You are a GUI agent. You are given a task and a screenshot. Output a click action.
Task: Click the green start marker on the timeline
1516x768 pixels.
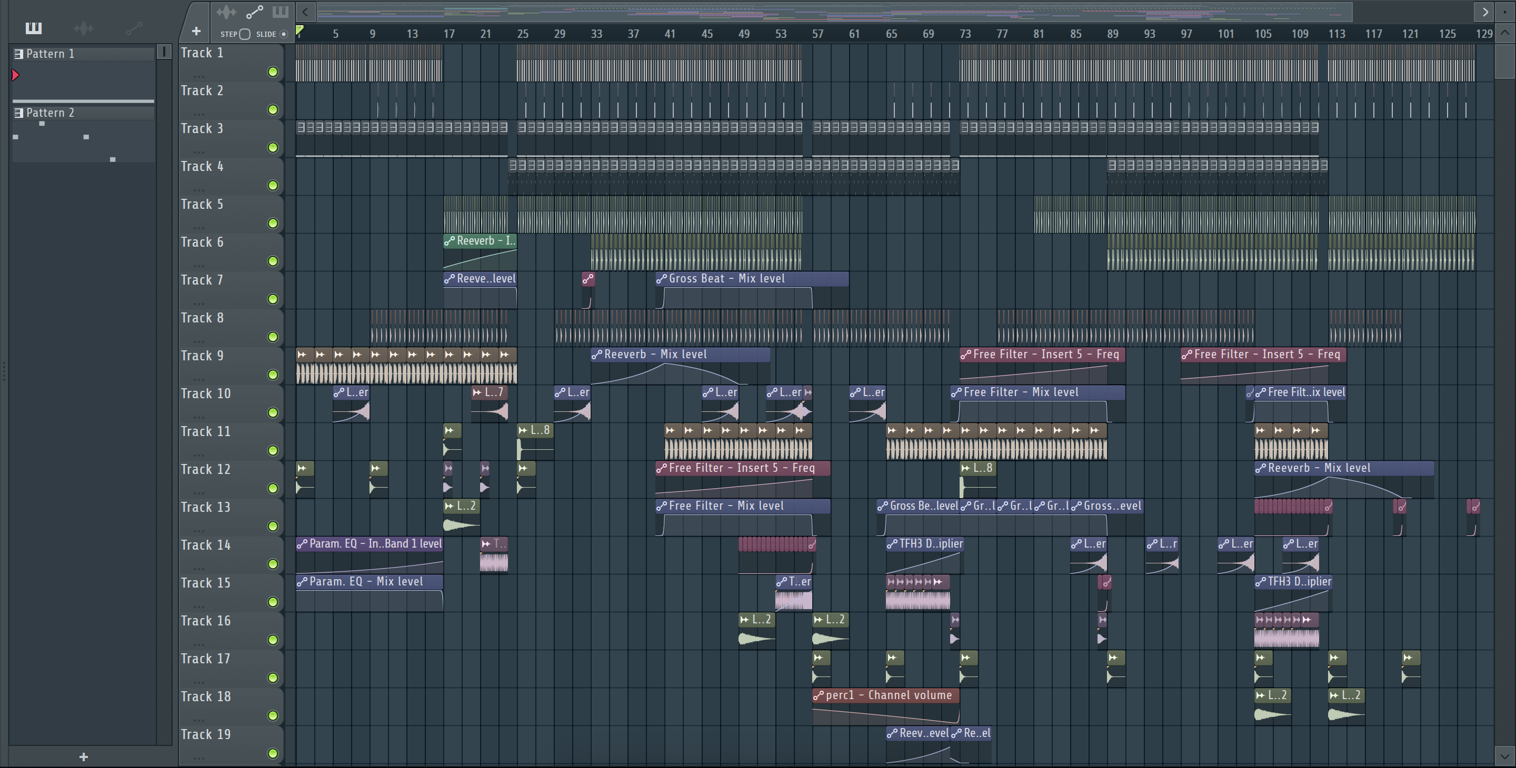click(x=300, y=30)
